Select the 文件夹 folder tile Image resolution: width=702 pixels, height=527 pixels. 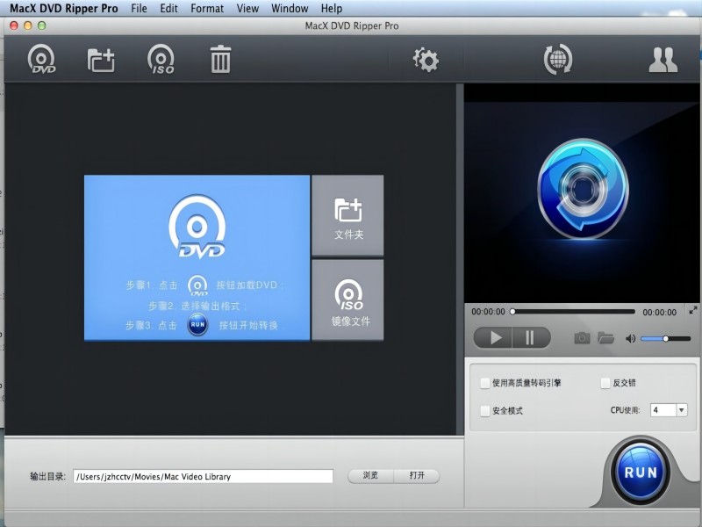[347, 215]
